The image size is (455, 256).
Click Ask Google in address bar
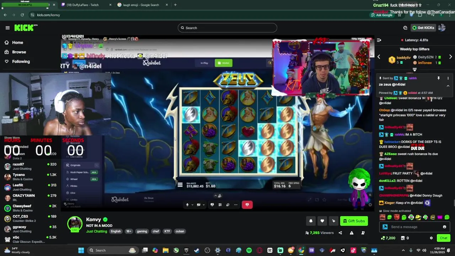[382, 15]
